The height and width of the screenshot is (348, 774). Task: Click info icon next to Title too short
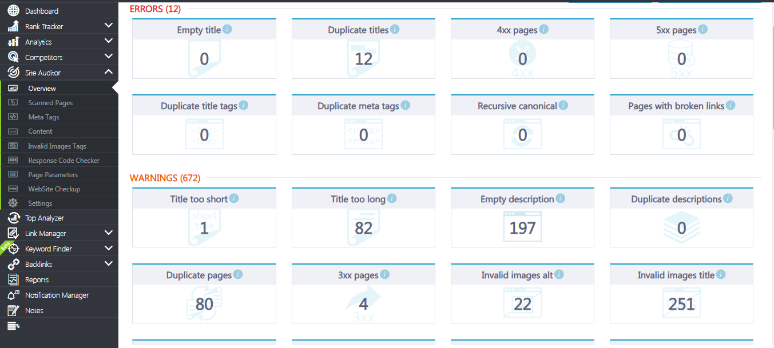(234, 198)
